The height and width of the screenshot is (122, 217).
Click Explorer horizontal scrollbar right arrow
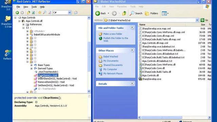[x=210, y=118]
